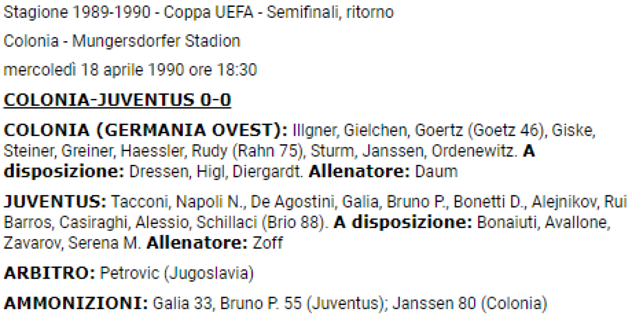The height and width of the screenshot is (316, 632).
Task: Select Ordenewitz in the Colonia lineup
Action: click(x=474, y=151)
